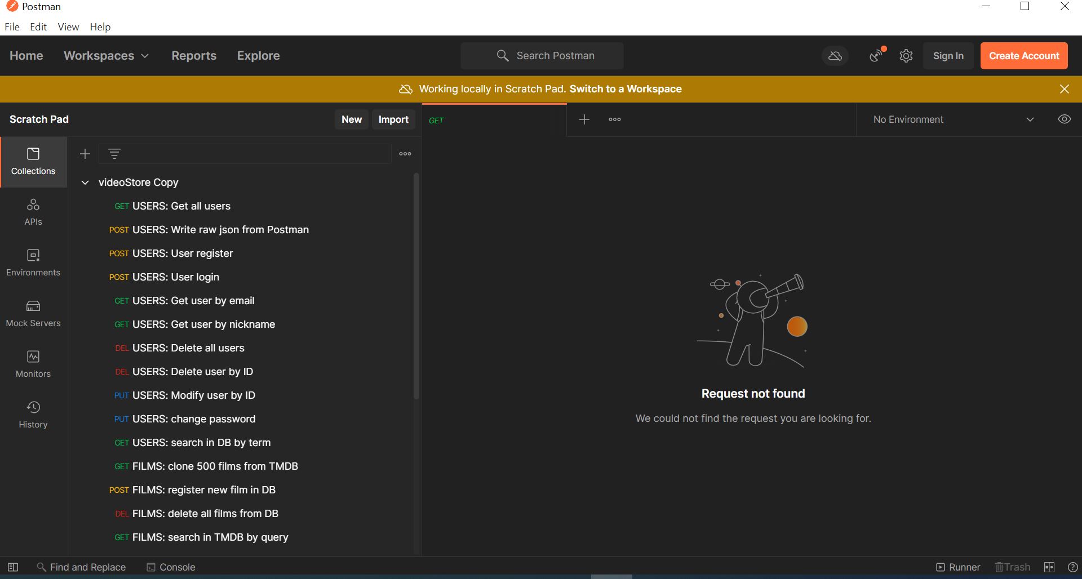
Task: Click the Sign In button
Action: click(948, 56)
